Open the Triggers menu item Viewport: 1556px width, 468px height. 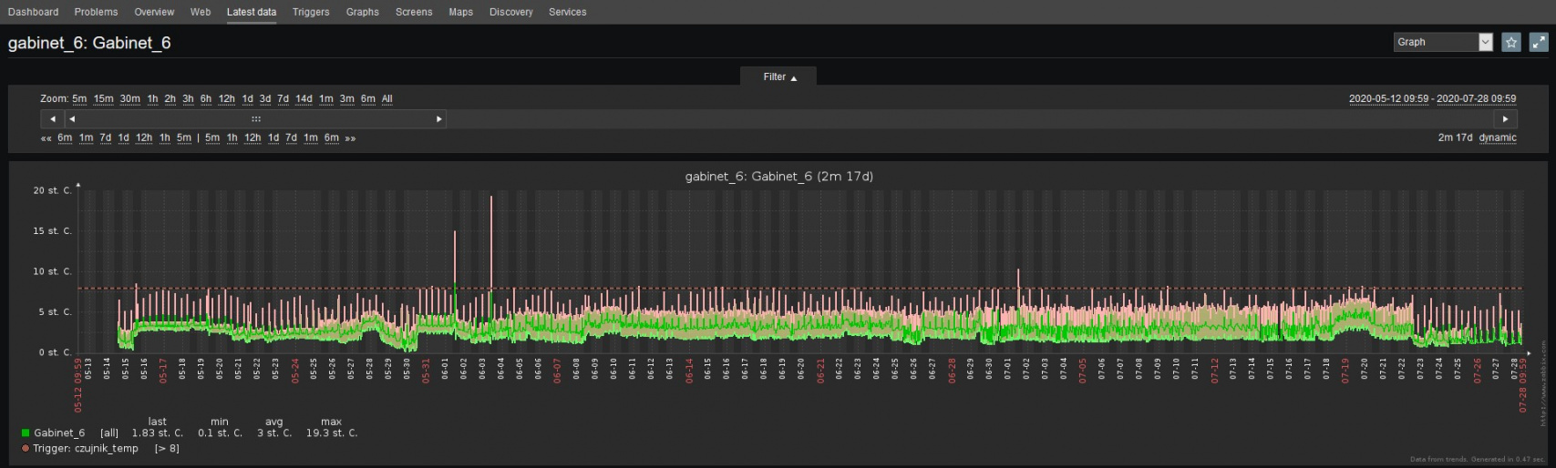point(311,12)
